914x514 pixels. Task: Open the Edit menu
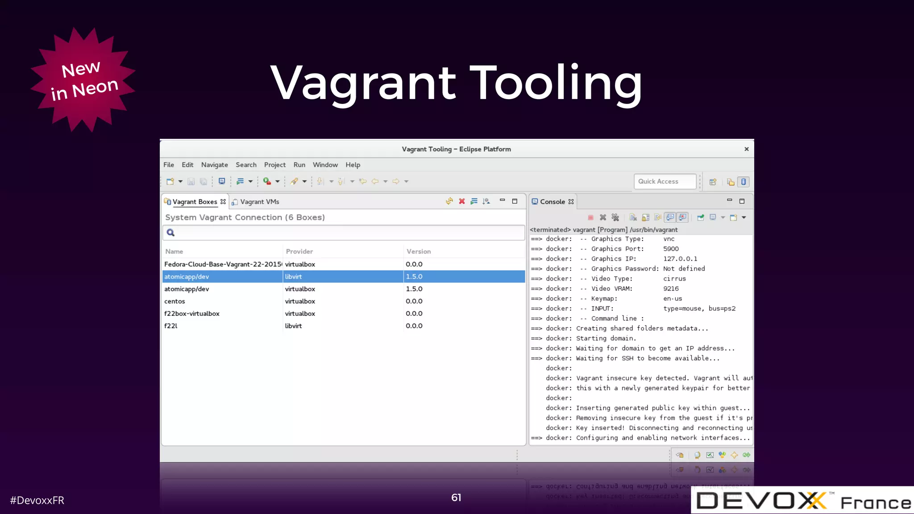pyautogui.click(x=187, y=165)
